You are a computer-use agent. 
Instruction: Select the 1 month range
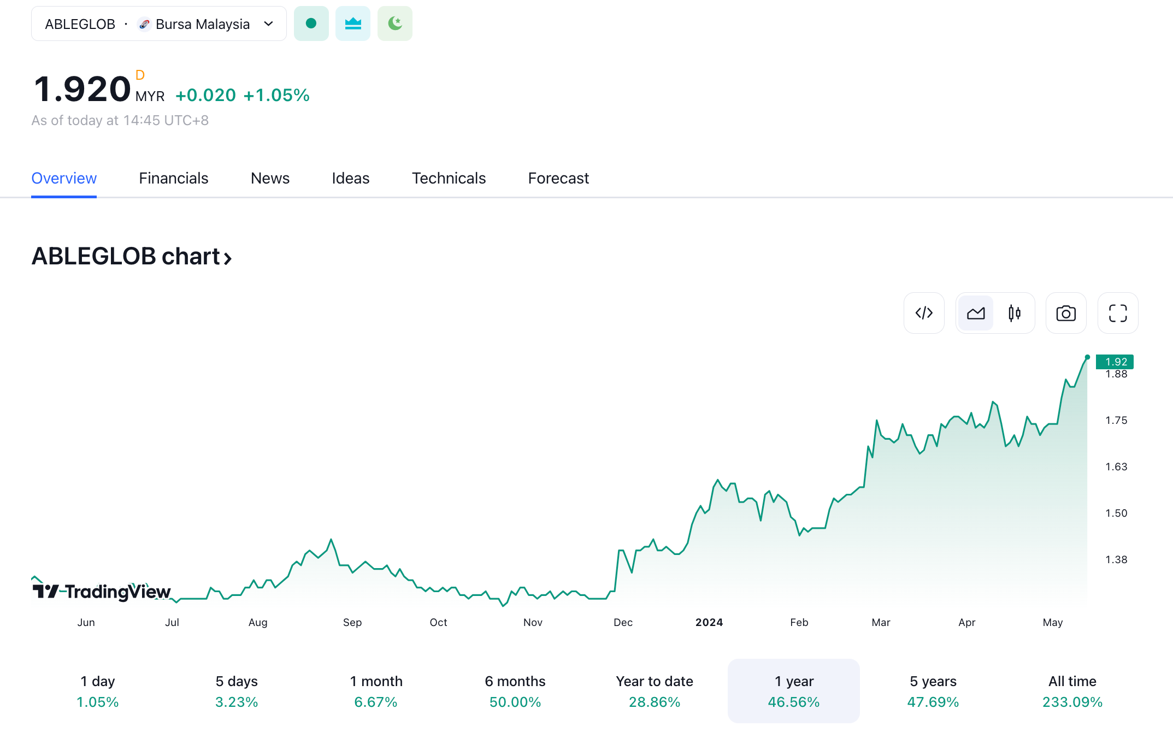[376, 691]
